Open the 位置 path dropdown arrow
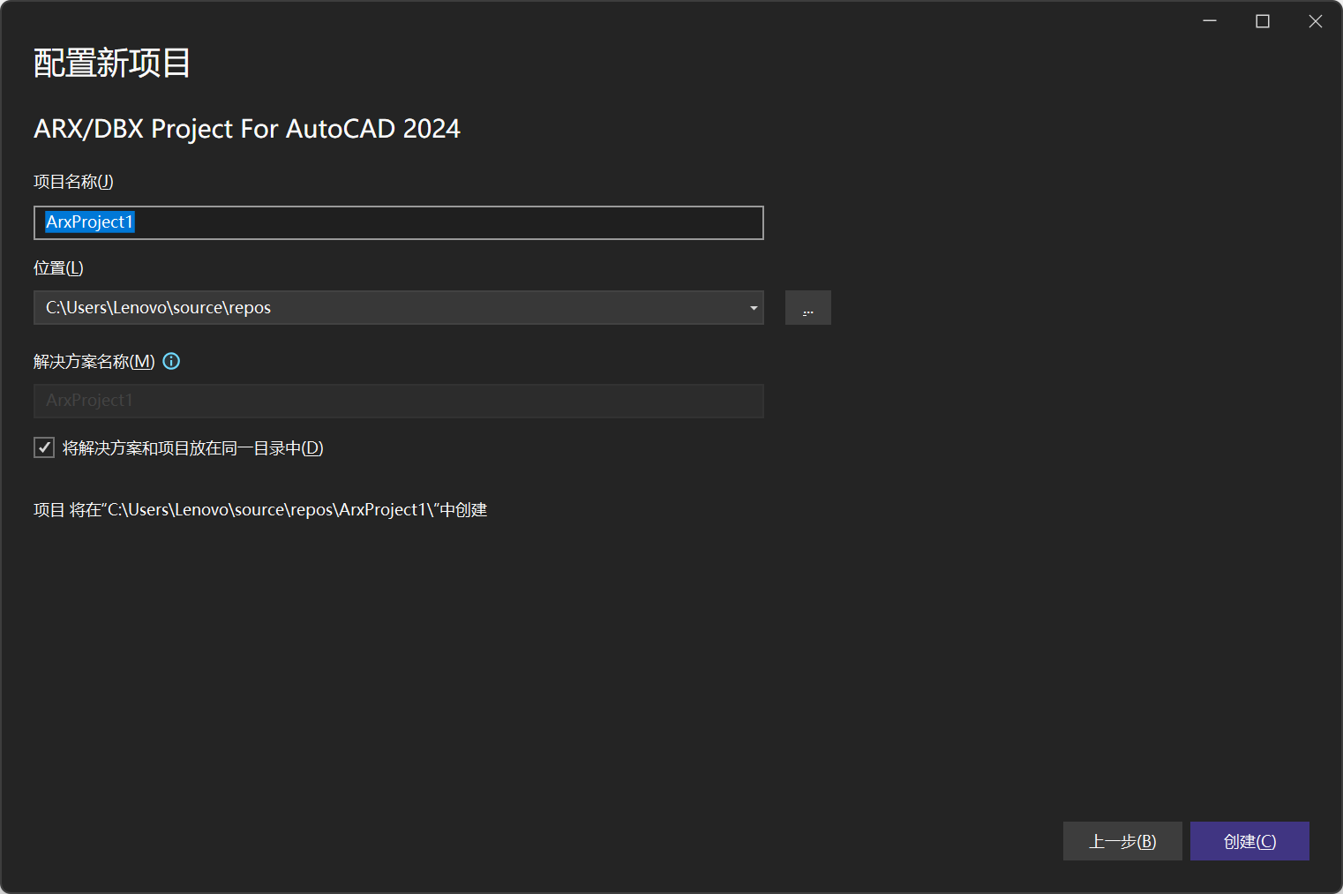The image size is (1343, 894). (x=754, y=308)
